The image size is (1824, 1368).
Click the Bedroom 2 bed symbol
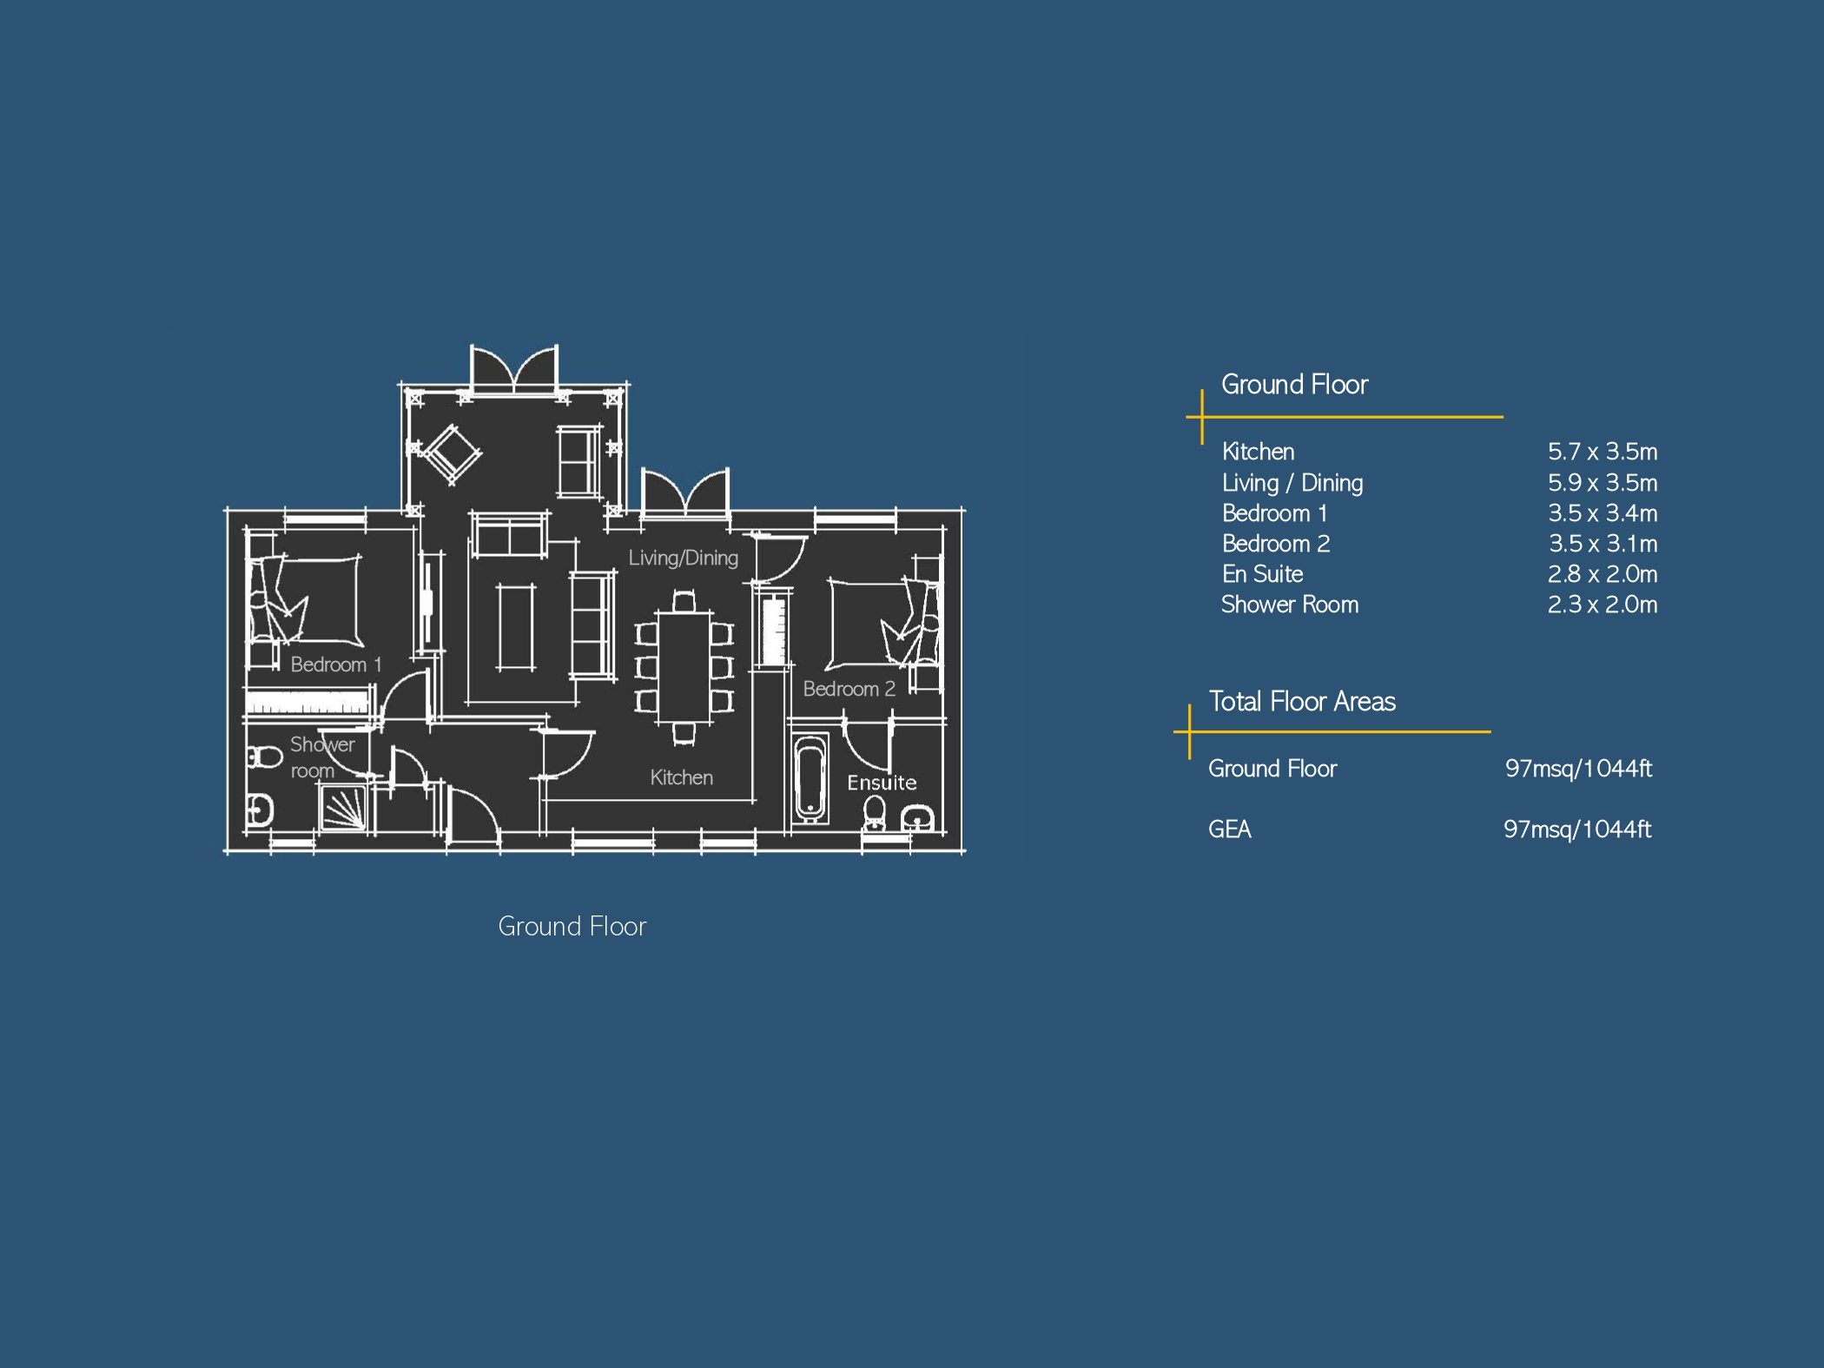(883, 624)
